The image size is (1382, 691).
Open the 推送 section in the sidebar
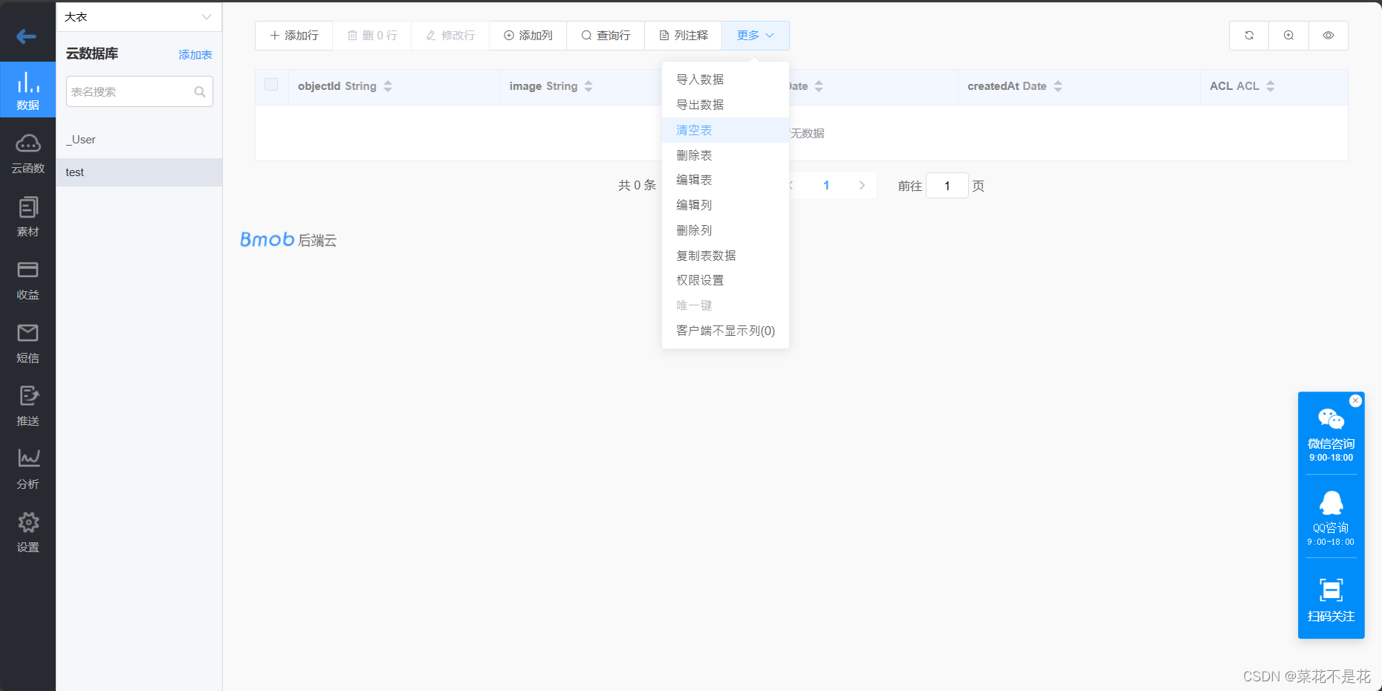[x=27, y=406]
